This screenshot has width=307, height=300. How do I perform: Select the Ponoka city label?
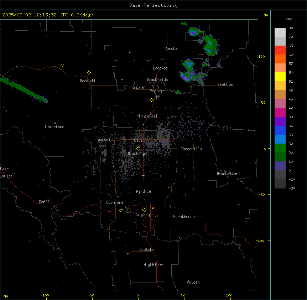pos(171,48)
